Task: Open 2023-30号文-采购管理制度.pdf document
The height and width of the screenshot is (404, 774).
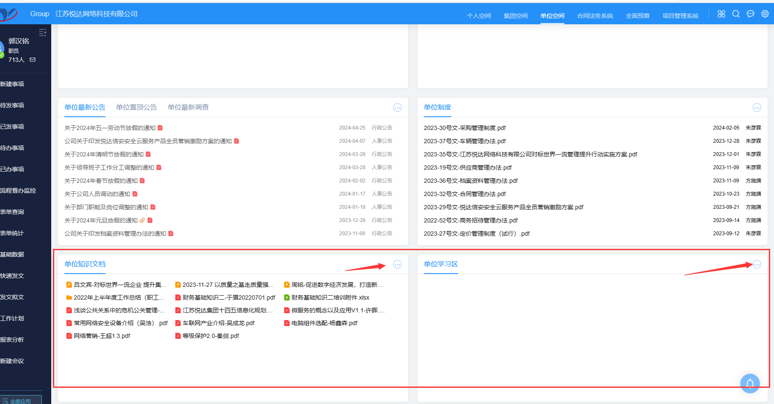Action: [x=464, y=128]
